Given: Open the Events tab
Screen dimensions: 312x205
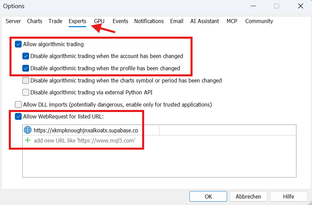Looking at the screenshot, I should (x=120, y=21).
